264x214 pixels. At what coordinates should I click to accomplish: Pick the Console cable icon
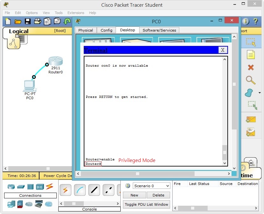[x=80, y=190]
